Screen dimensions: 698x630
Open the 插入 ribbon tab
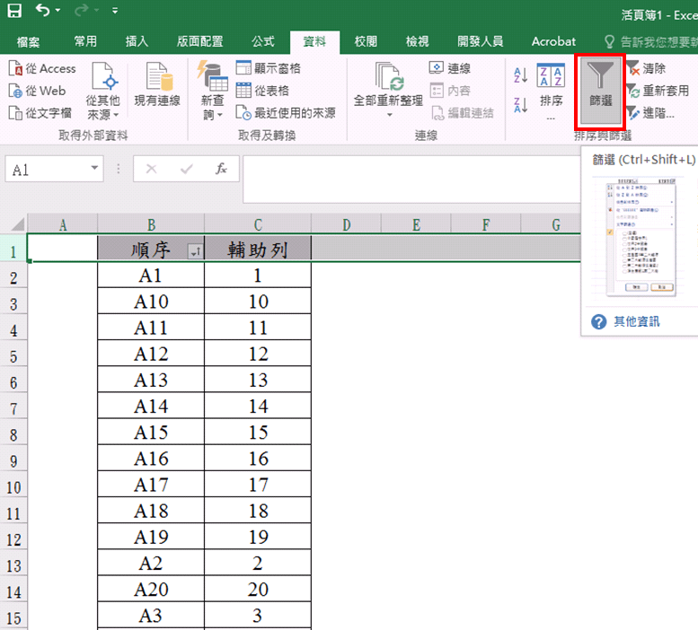[137, 41]
